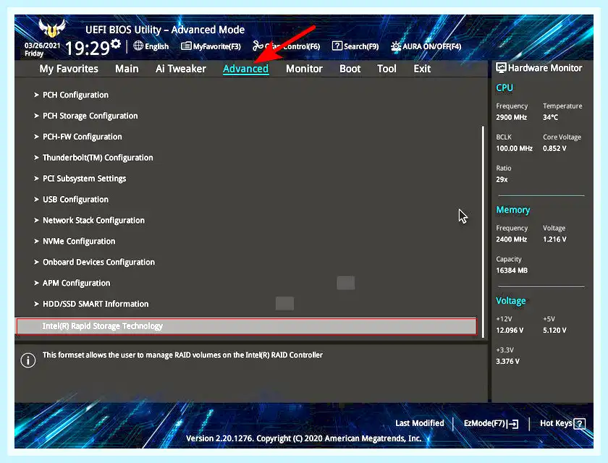The height and width of the screenshot is (463, 608).
Task: Click the EzMode exit arrow icon
Action: [x=512, y=424]
